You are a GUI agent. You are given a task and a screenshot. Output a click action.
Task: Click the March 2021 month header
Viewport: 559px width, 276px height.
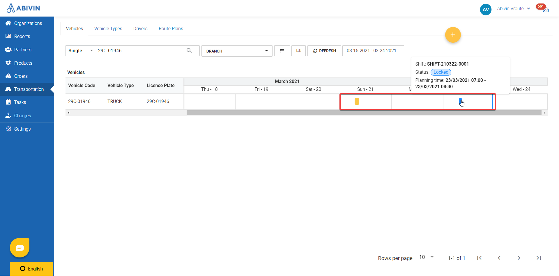(287, 81)
